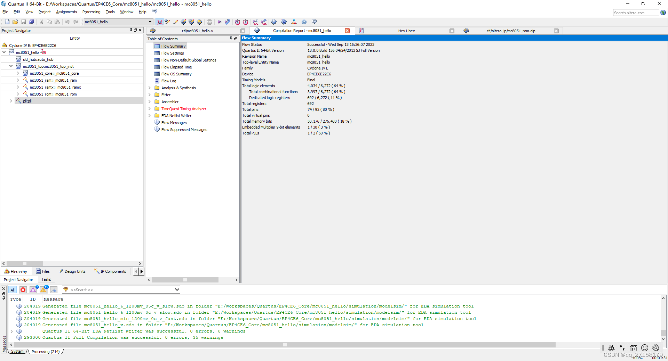Image resolution: width=668 pixels, height=361 pixels.
Task: Expand the Fitter report folder
Action: 150,95
